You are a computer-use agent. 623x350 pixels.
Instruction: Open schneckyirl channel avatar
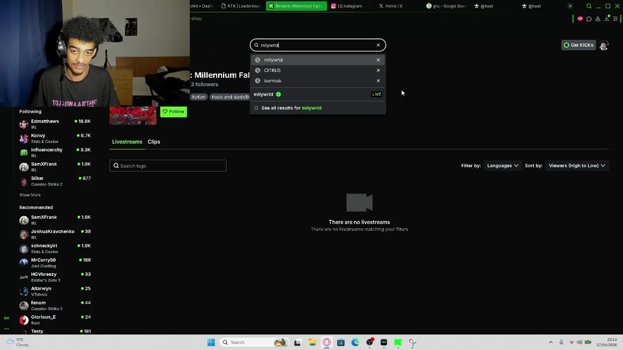tap(24, 249)
